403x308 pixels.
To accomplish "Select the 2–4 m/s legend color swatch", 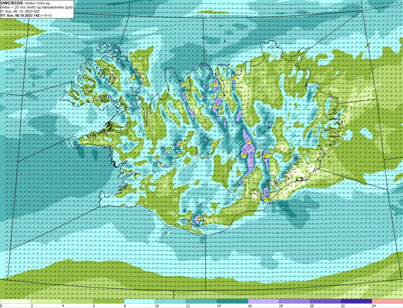I will pyautogui.click(x=47, y=301).
